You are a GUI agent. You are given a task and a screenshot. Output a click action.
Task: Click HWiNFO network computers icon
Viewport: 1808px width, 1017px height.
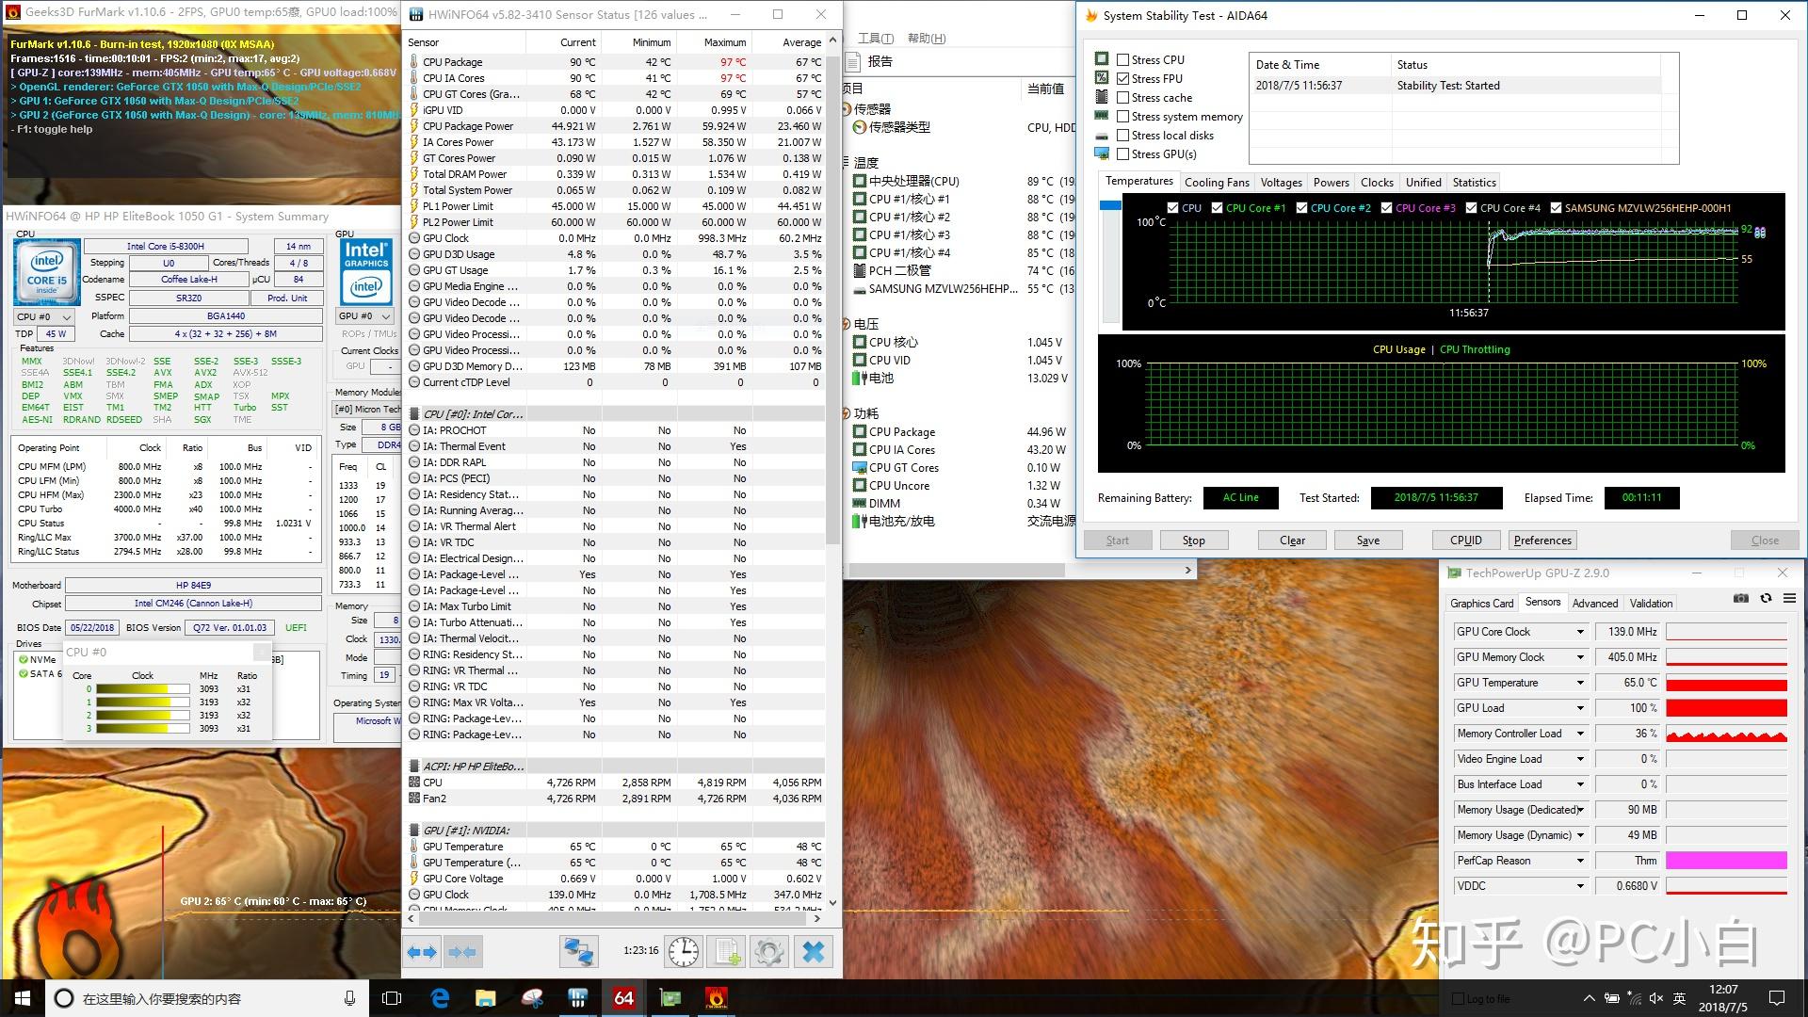[x=578, y=952]
